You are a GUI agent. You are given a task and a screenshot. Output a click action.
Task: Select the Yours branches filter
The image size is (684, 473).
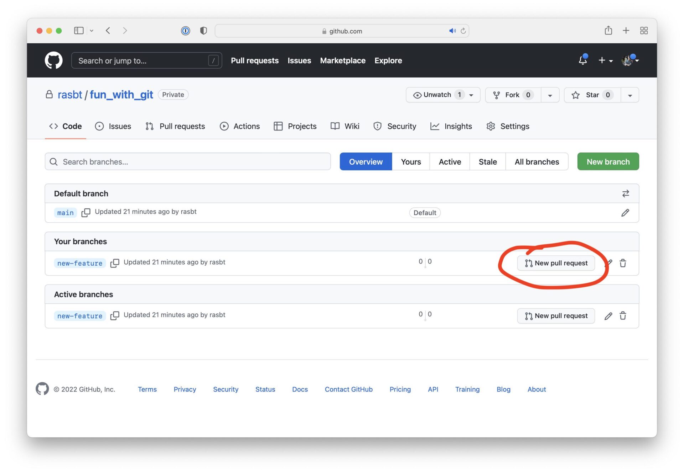[x=411, y=162]
